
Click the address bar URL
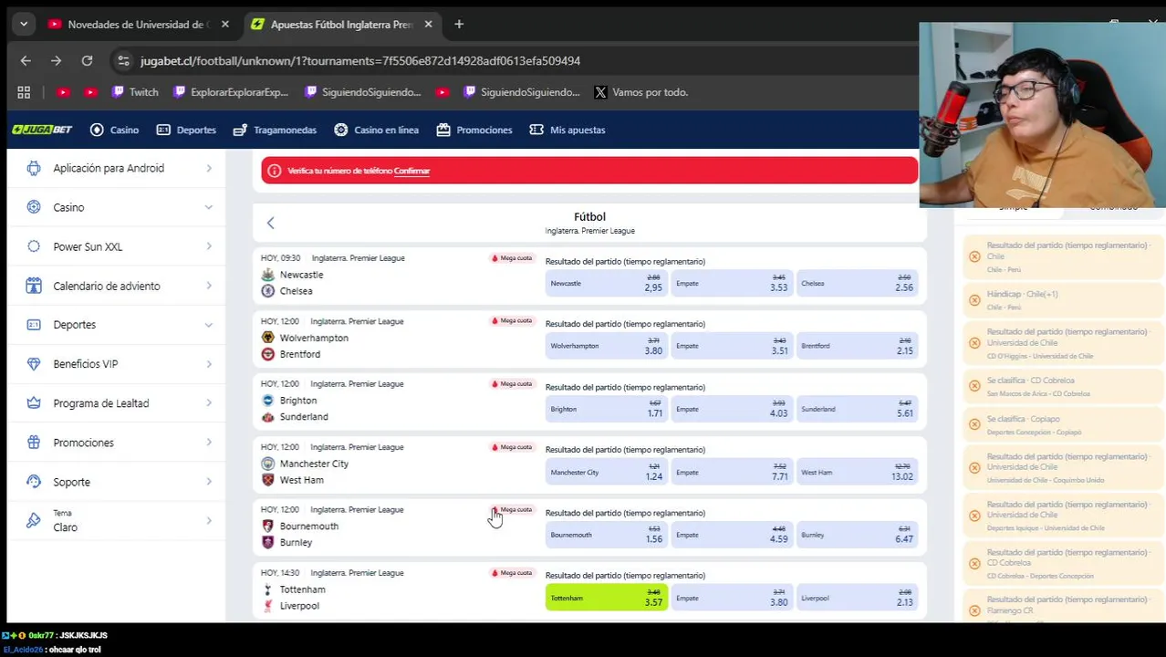pyautogui.click(x=360, y=60)
